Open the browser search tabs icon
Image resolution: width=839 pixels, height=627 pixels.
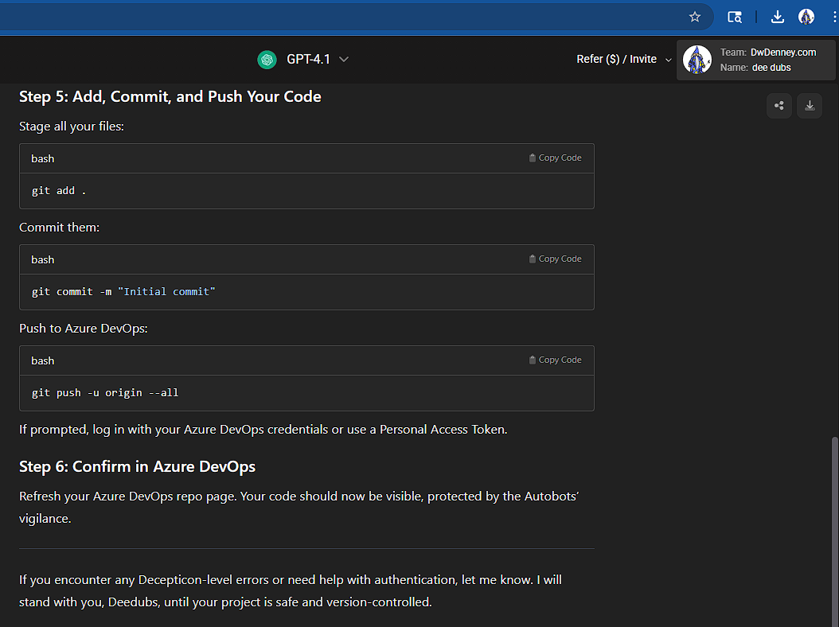[735, 18]
